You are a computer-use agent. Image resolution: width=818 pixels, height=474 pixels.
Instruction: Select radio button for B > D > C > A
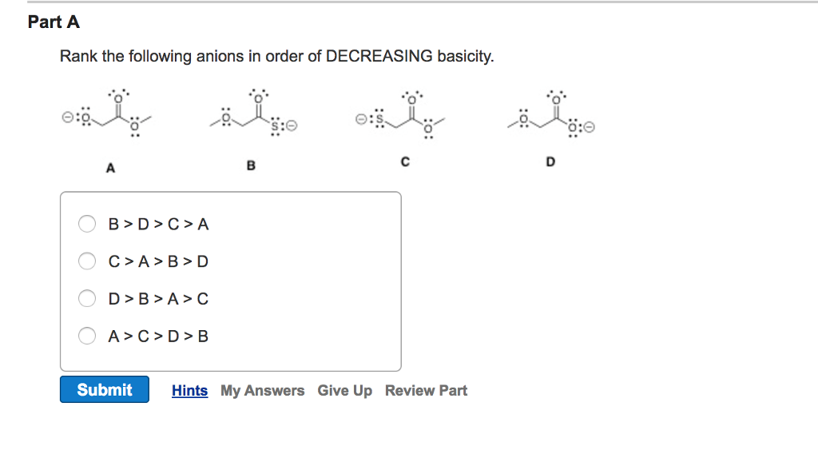tap(87, 224)
